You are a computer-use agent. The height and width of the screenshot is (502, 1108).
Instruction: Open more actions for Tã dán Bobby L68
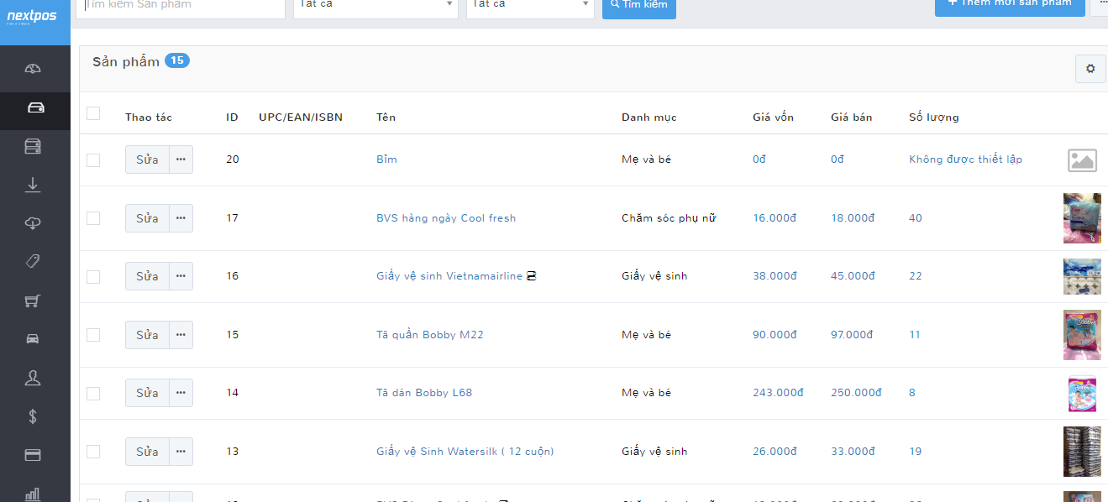click(x=181, y=393)
